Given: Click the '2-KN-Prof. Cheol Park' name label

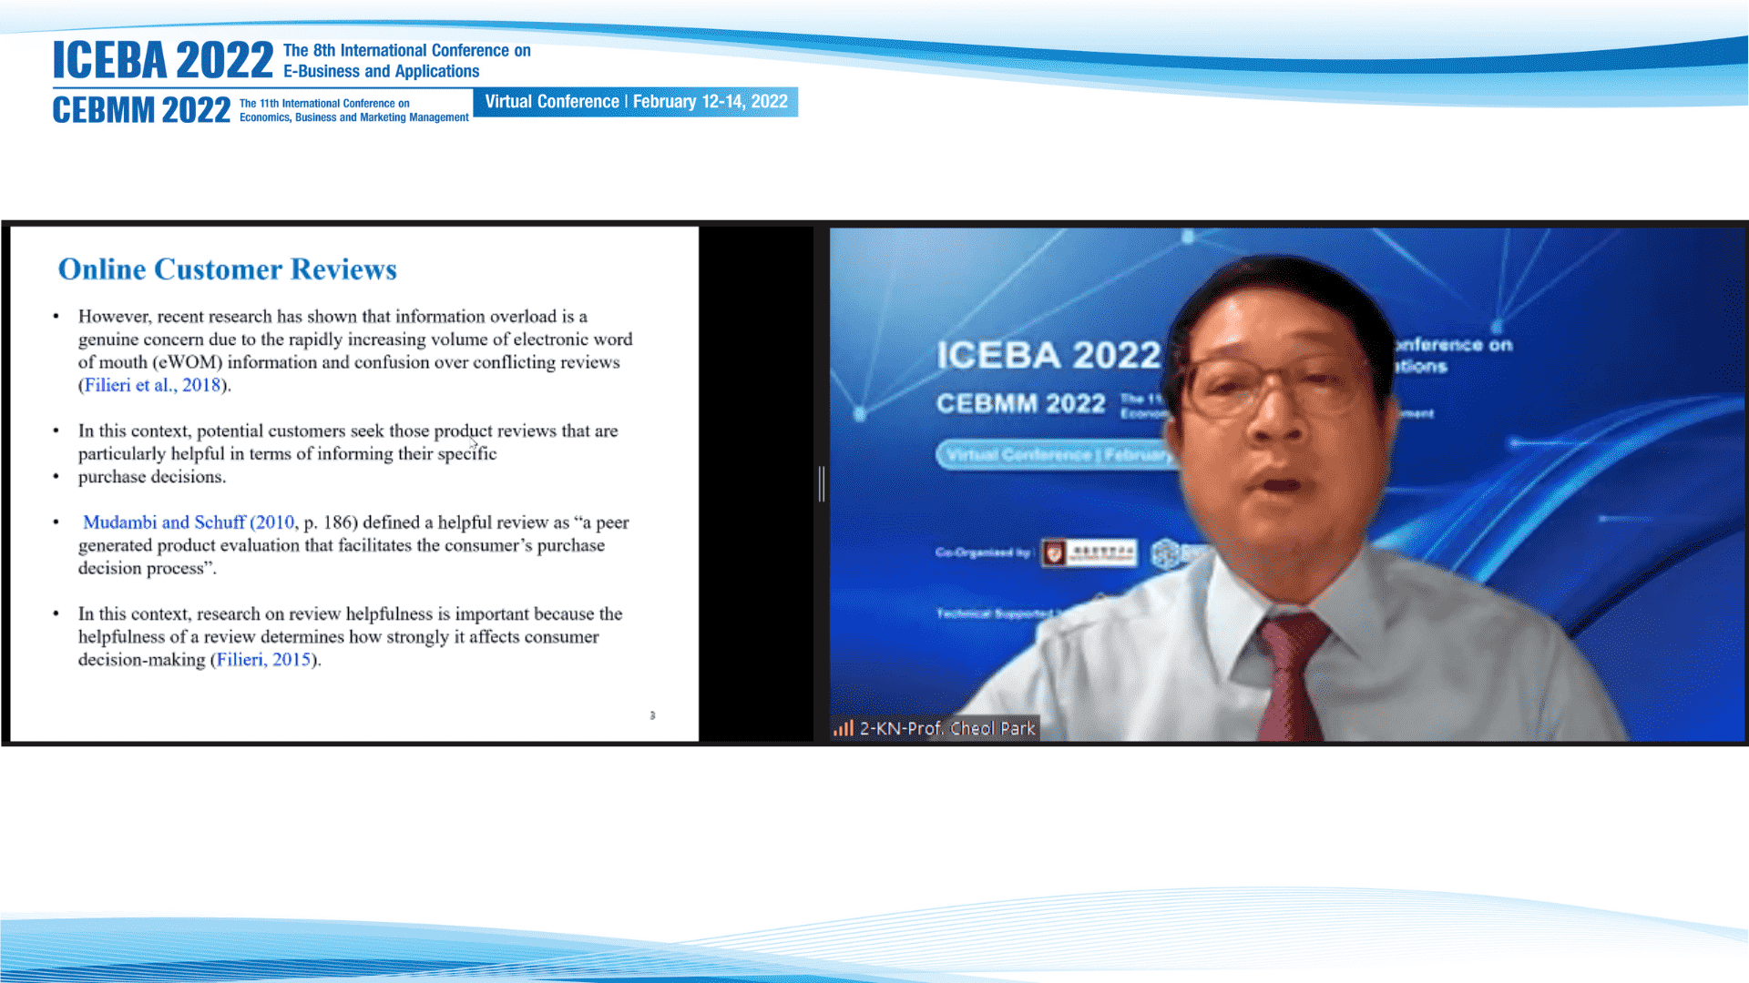Looking at the screenshot, I should click(947, 728).
